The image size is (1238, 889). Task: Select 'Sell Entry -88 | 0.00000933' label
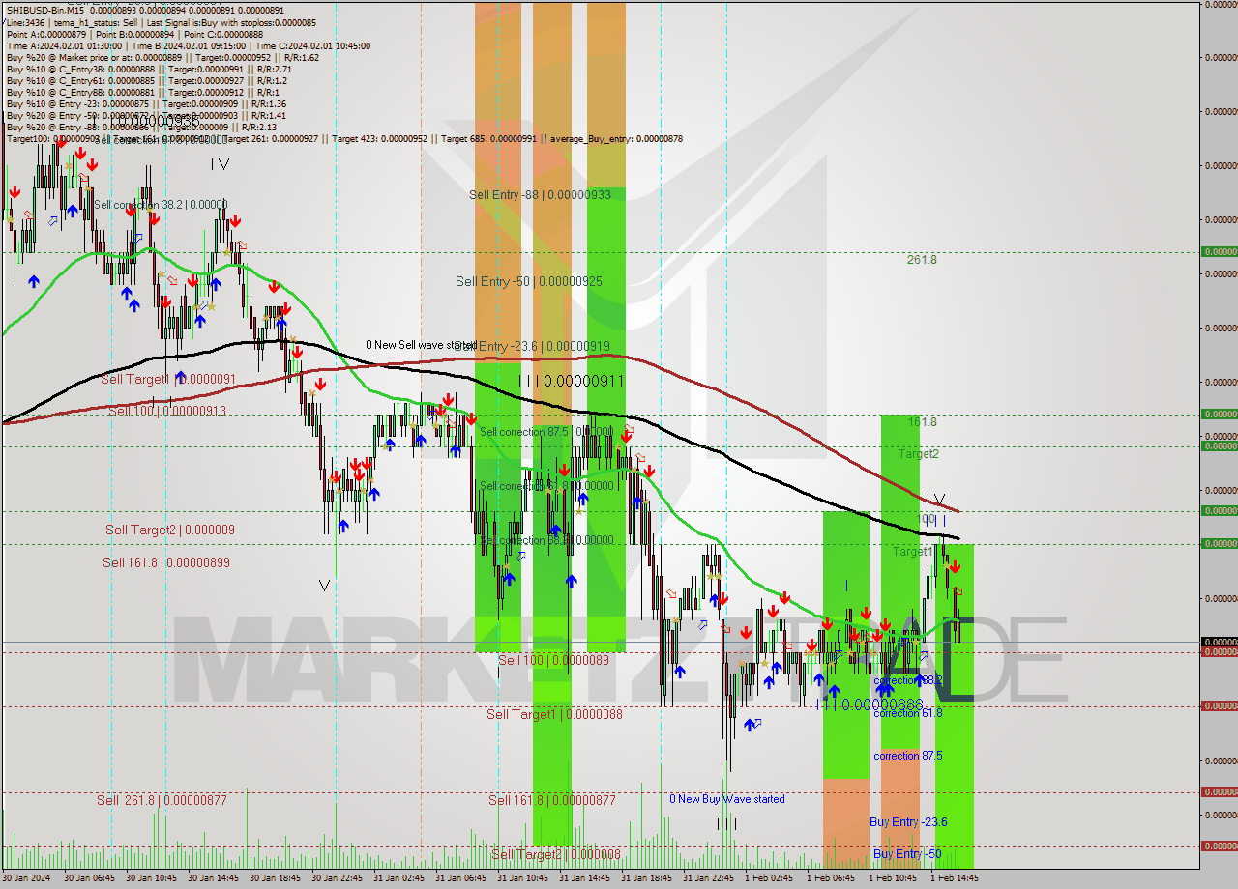click(540, 194)
